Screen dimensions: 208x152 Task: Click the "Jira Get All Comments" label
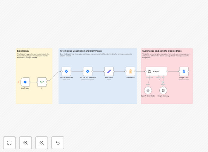click(88, 78)
